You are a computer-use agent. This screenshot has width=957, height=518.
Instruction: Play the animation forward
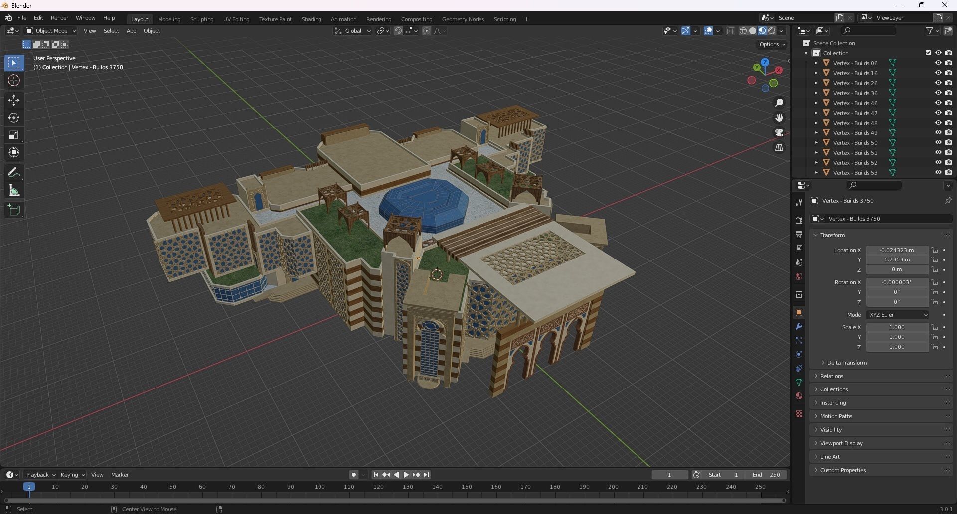(x=406, y=475)
